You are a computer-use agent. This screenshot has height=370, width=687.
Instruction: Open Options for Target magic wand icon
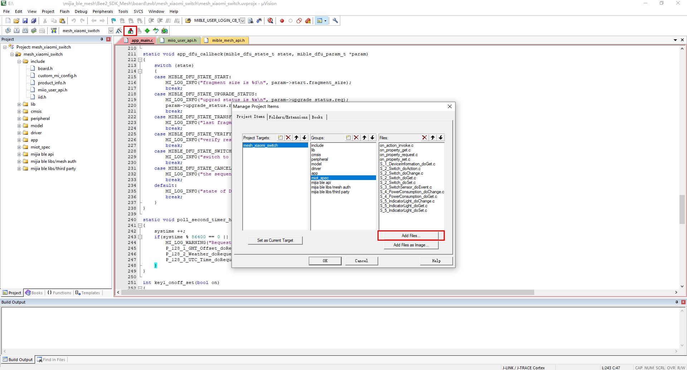(x=119, y=31)
